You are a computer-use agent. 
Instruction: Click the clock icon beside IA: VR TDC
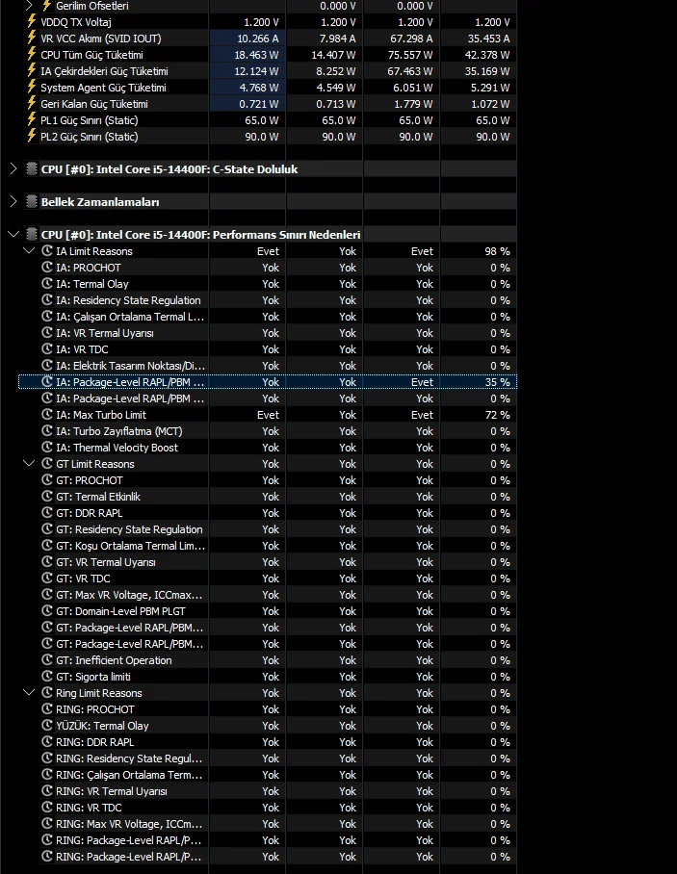[47, 349]
